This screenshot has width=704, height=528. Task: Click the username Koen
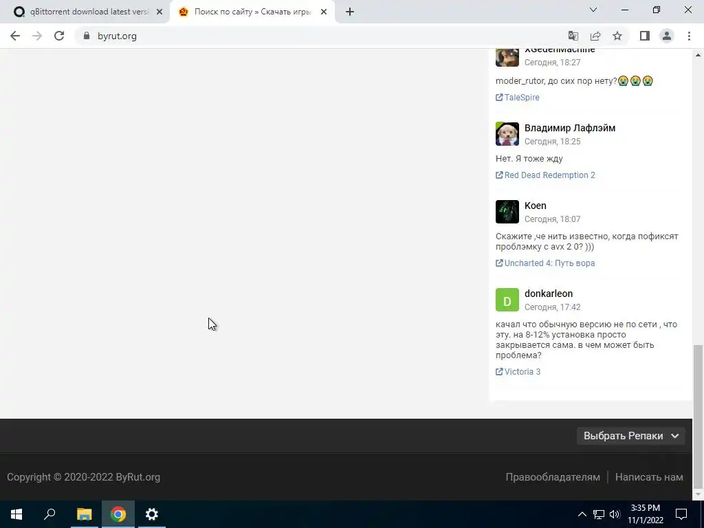(535, 206)
